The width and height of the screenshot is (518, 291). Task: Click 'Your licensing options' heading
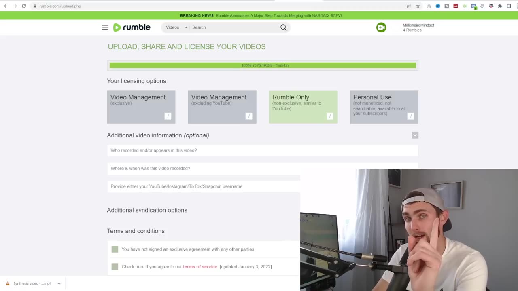[136, 81]
